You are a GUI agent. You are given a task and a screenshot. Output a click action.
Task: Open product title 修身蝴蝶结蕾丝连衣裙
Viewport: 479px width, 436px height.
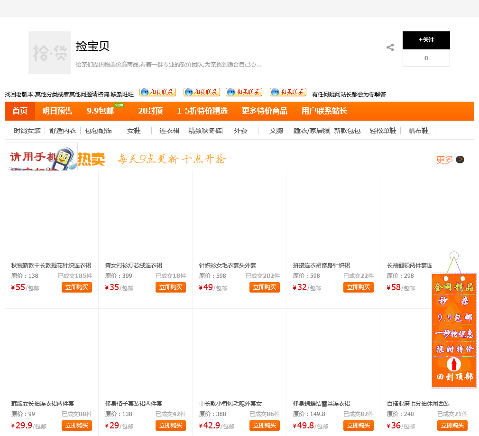322,404
